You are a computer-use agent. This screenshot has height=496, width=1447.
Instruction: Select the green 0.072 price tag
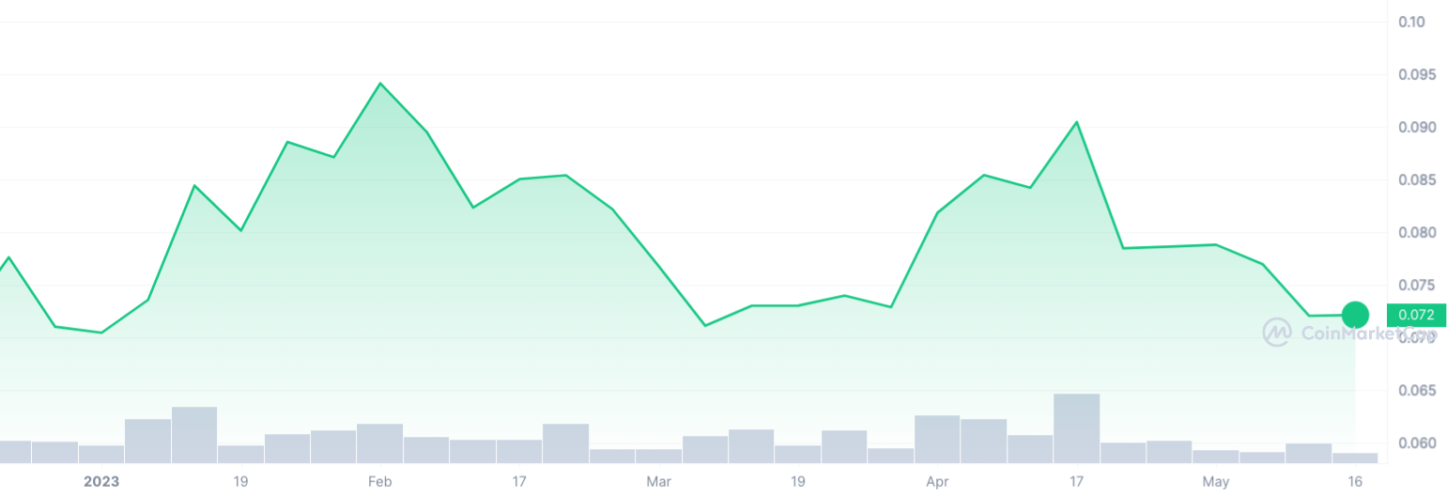[1416, 316]
